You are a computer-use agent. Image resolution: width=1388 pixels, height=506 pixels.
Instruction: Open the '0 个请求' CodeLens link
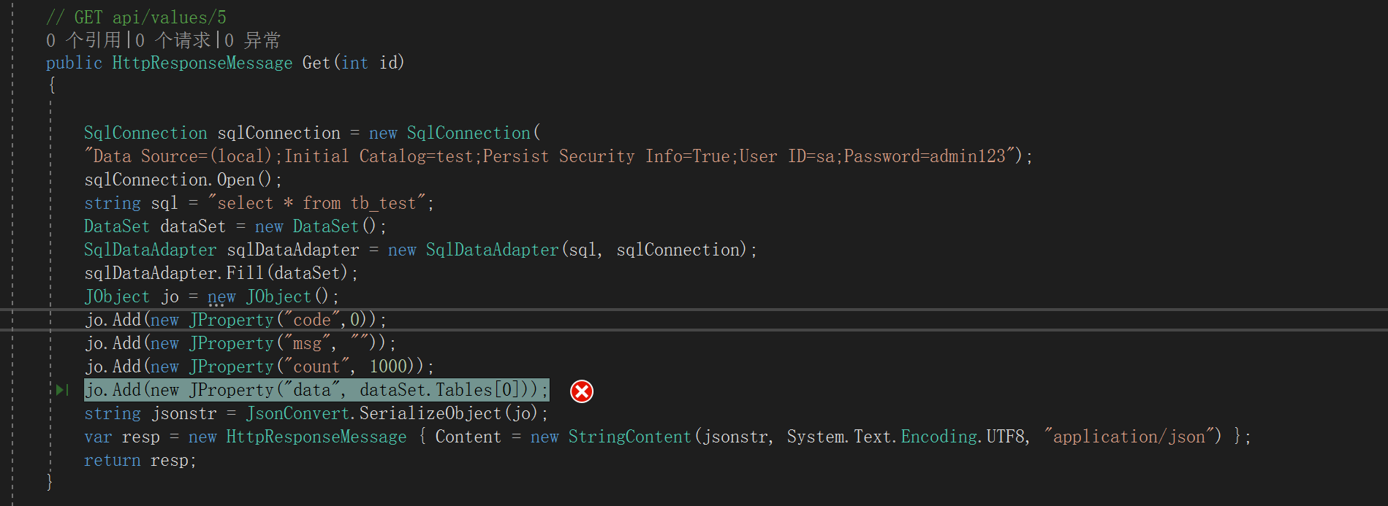pos(173,39)
